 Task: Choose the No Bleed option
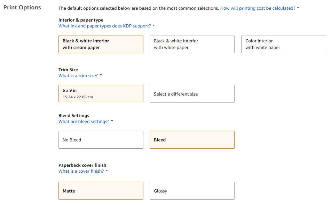[101, 140]
